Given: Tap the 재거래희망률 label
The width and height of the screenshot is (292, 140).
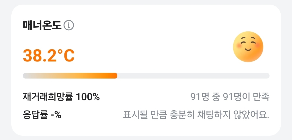Looking at the screenshot, I should pyautogui.click(x=48, y=97).
